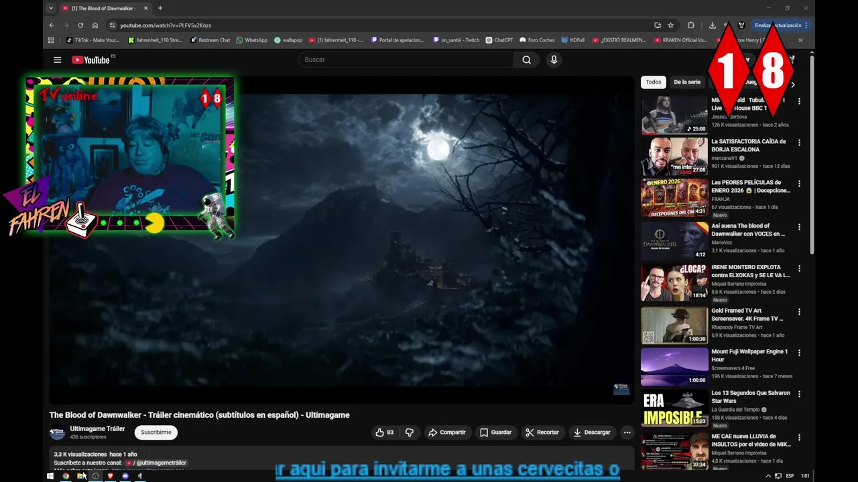Show more bookmarks overflow chevron
The image size is (858, 482).
click(800, 40)
